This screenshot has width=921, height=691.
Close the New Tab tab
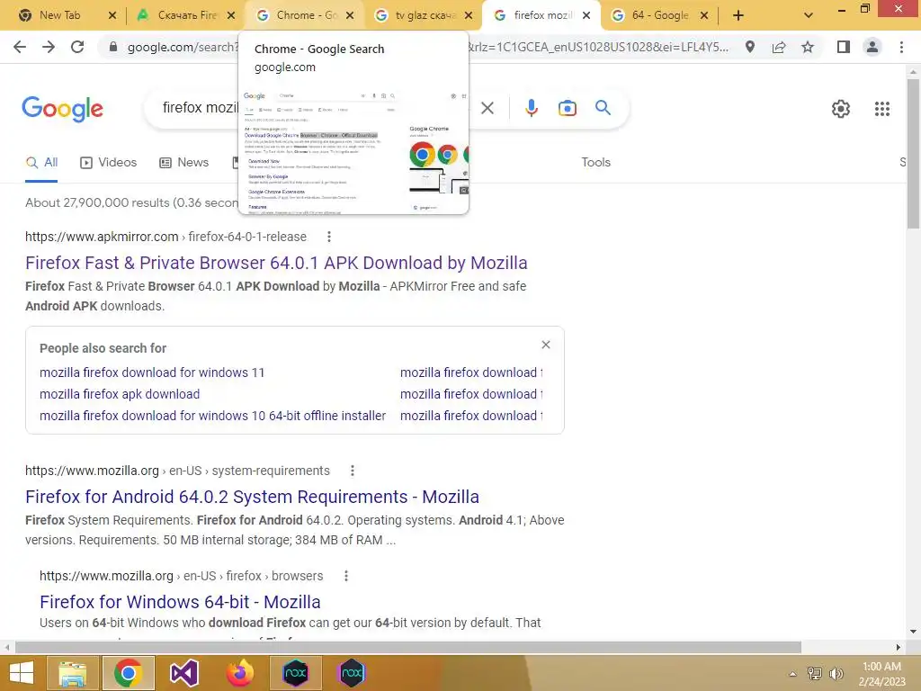[x=112, y=15]
